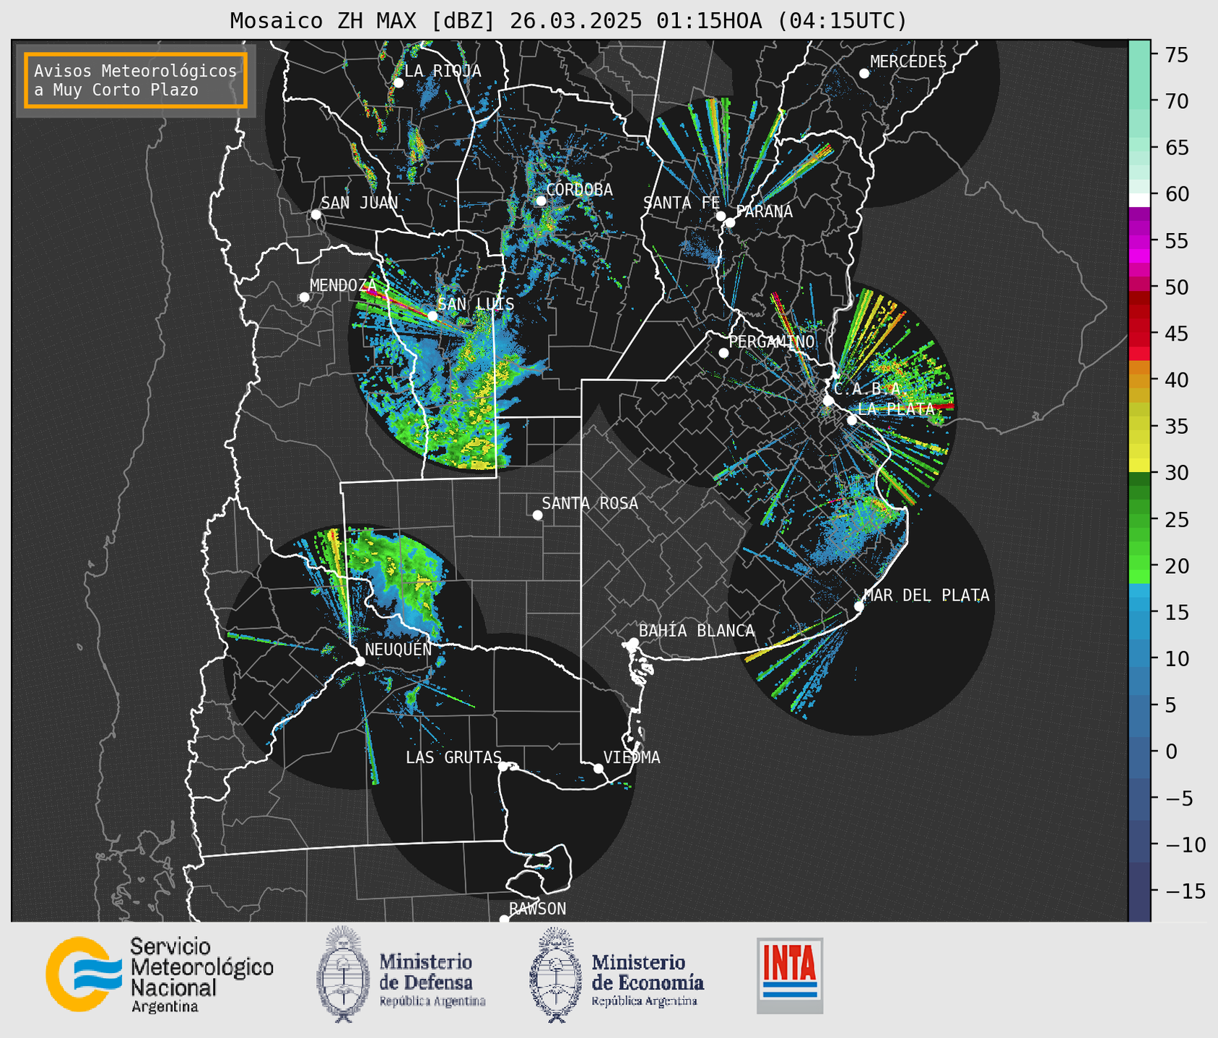
Task: Click the red 45 dBZ color on the scale
Action: (1139, 333)
